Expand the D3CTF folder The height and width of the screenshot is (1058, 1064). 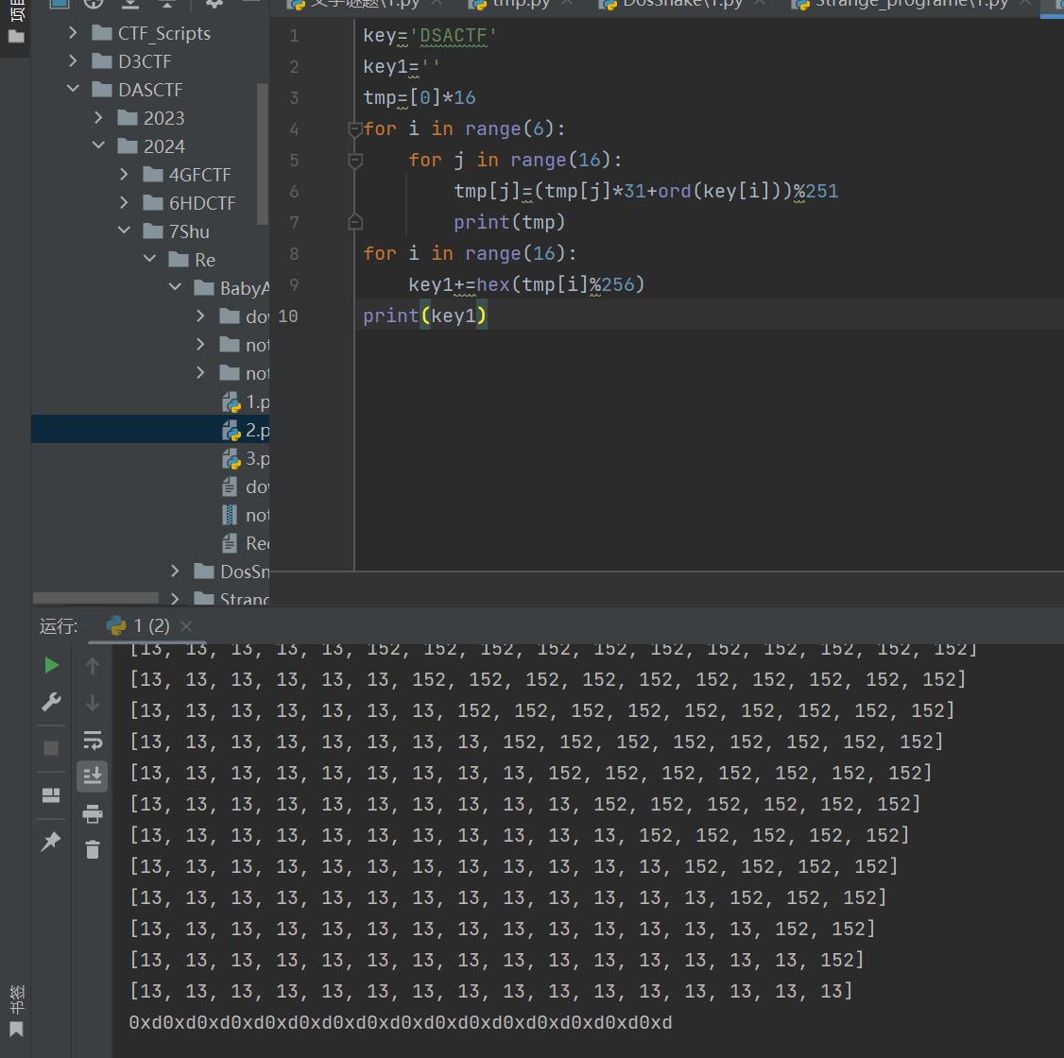click(73, 61)
